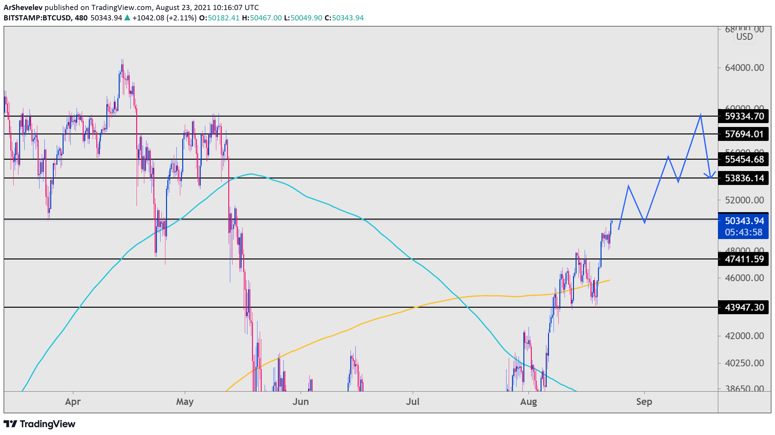Click the Jun label on the time axis
Image resolution: width=775 pixels, height=435 pixels.
pyautogui.click(x=301, y=402)
